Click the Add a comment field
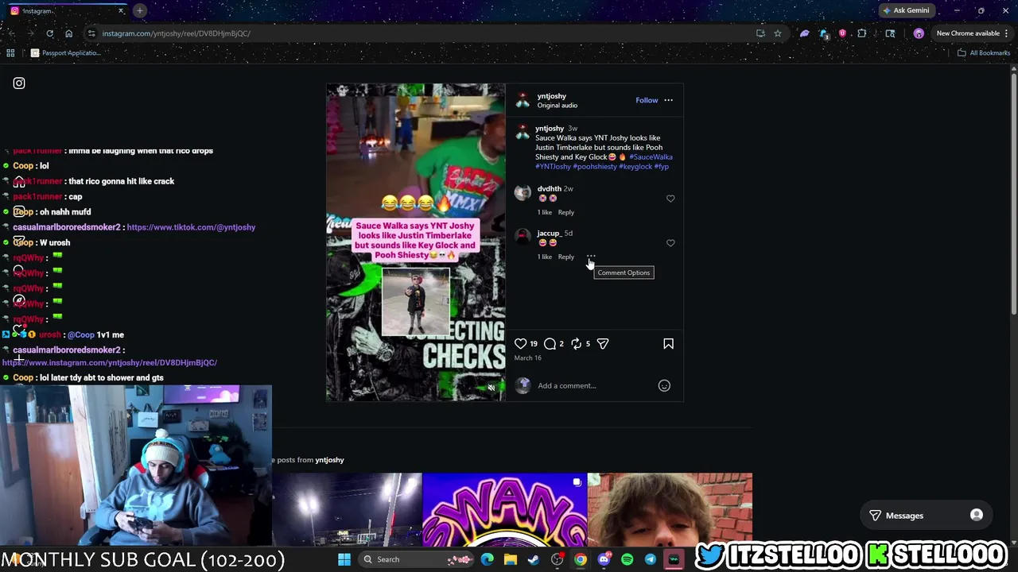Screen dimensions: 1018x572 coord(593,386)
